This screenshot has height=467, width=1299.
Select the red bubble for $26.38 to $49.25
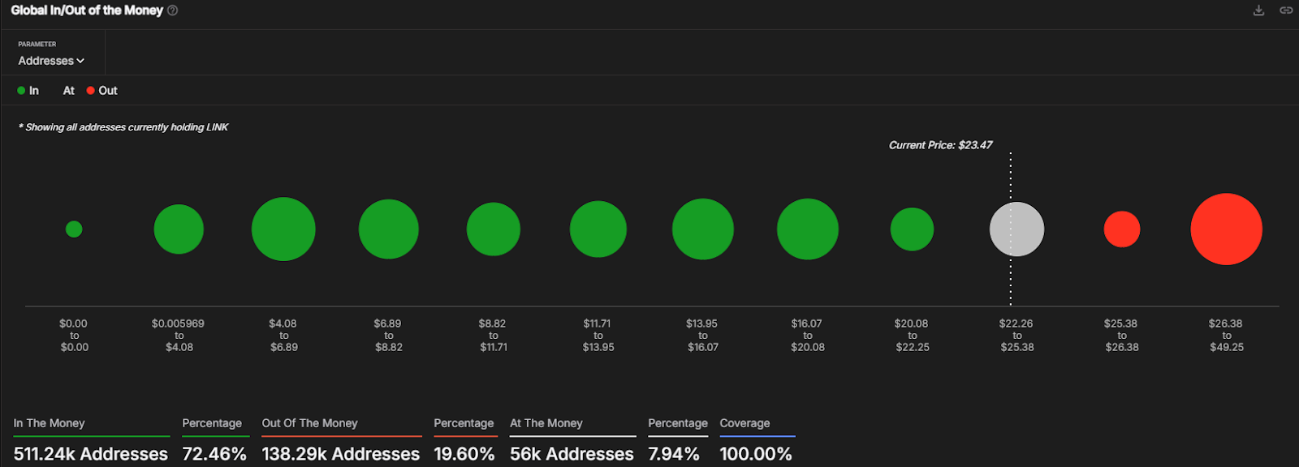point(1227,229)
